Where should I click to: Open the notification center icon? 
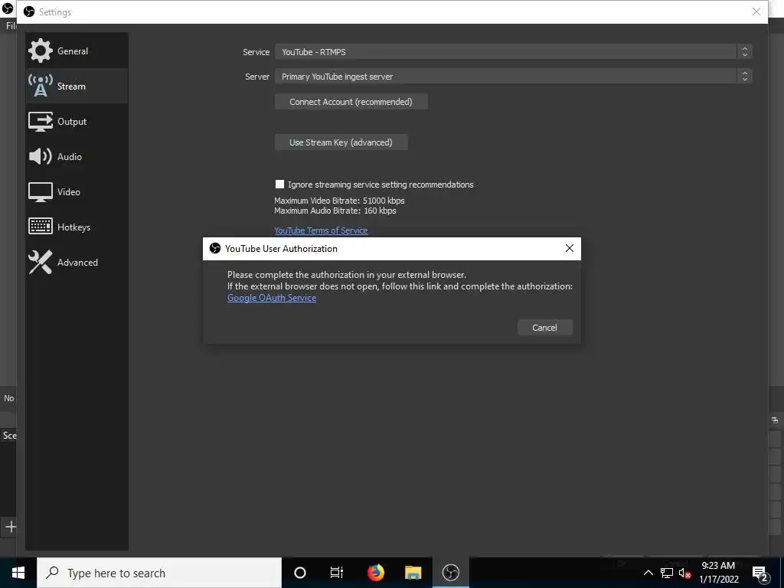click(760, 573)
